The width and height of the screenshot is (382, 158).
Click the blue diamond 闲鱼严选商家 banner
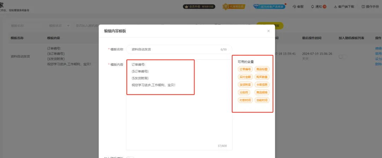click(269, 7)
